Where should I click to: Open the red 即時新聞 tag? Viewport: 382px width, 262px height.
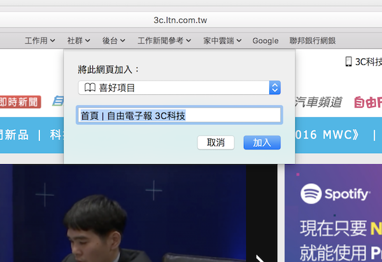pyautogui.click(x=19, y=102)
